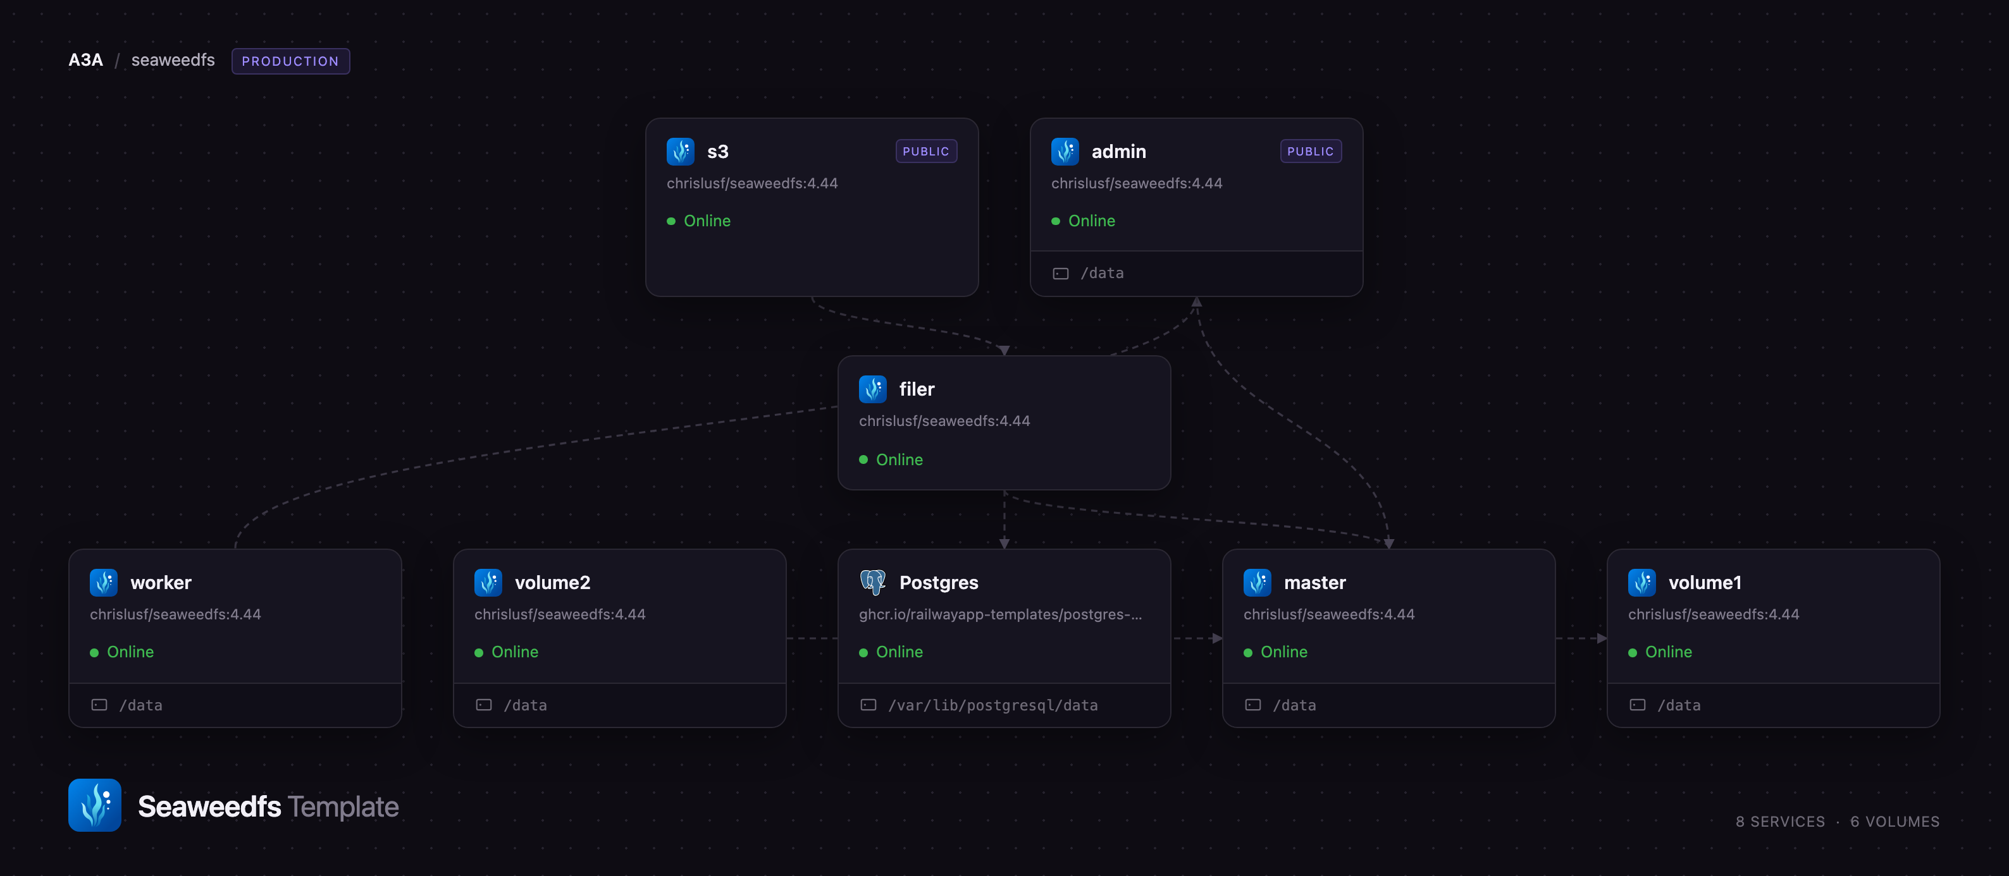The height and width of the screenshot is (876, 2009).
Task: Click the green Online status dot on volume2
Action: pos(479,652)
